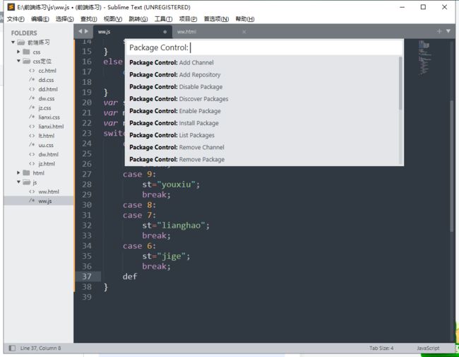459x357 pixels.
Task: Open jz.css in the sidebar
Action: (44, 108)
